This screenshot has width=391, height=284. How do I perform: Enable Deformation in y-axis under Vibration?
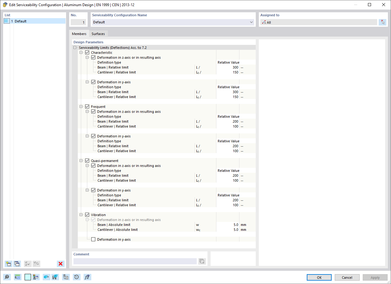coord(93,239)
